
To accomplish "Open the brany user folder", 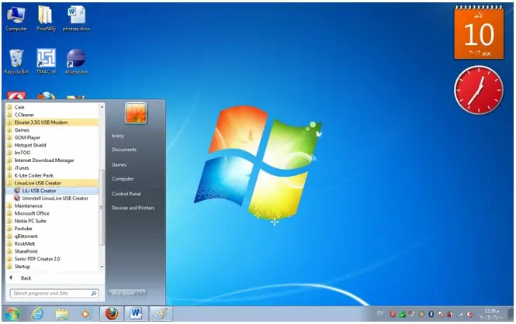I will pyautogui.click(x=117, y=136).
